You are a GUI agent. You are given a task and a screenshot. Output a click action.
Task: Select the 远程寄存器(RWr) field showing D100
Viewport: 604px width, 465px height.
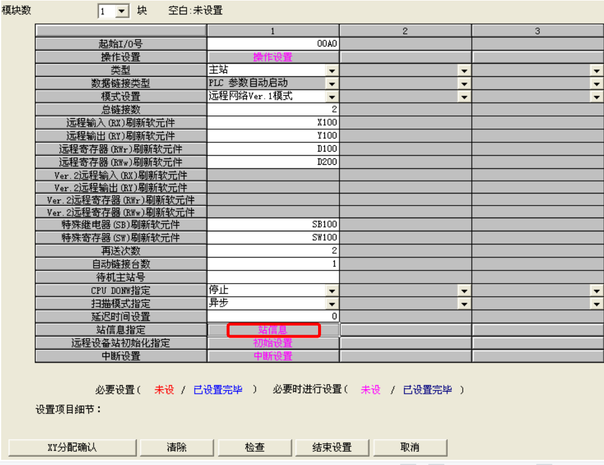(x=273, y=149)
